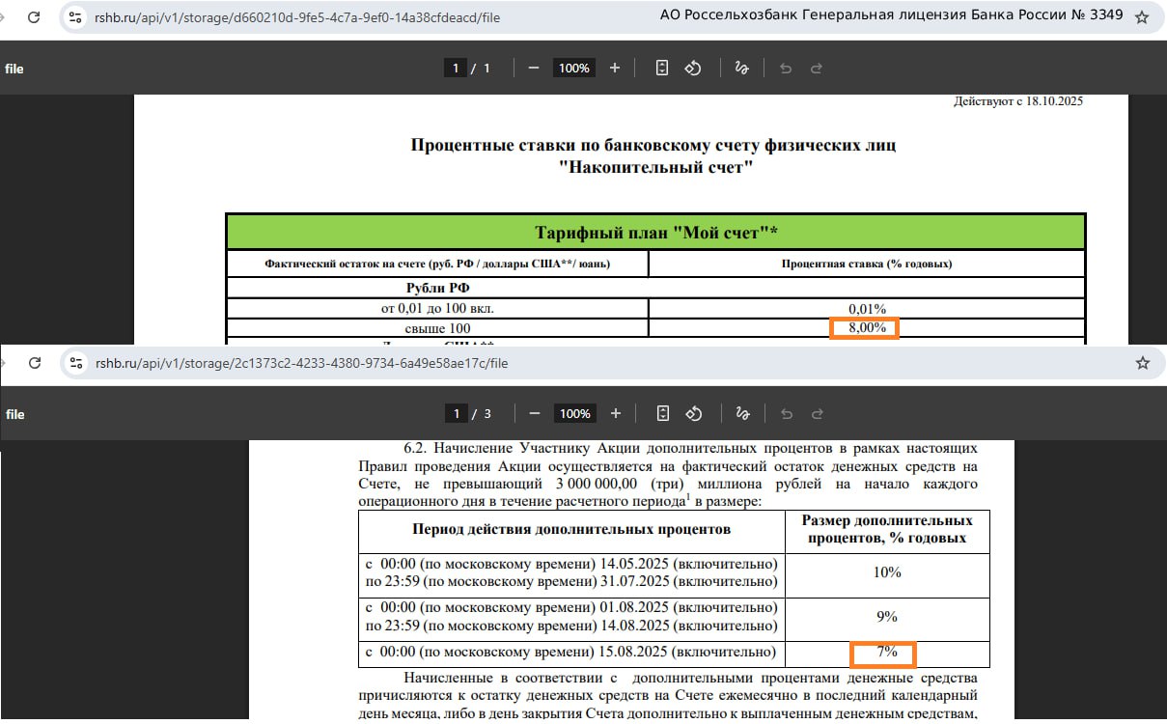
Task: Zoom in on the upper PDF viewer
Action: (x=615, y=68)
